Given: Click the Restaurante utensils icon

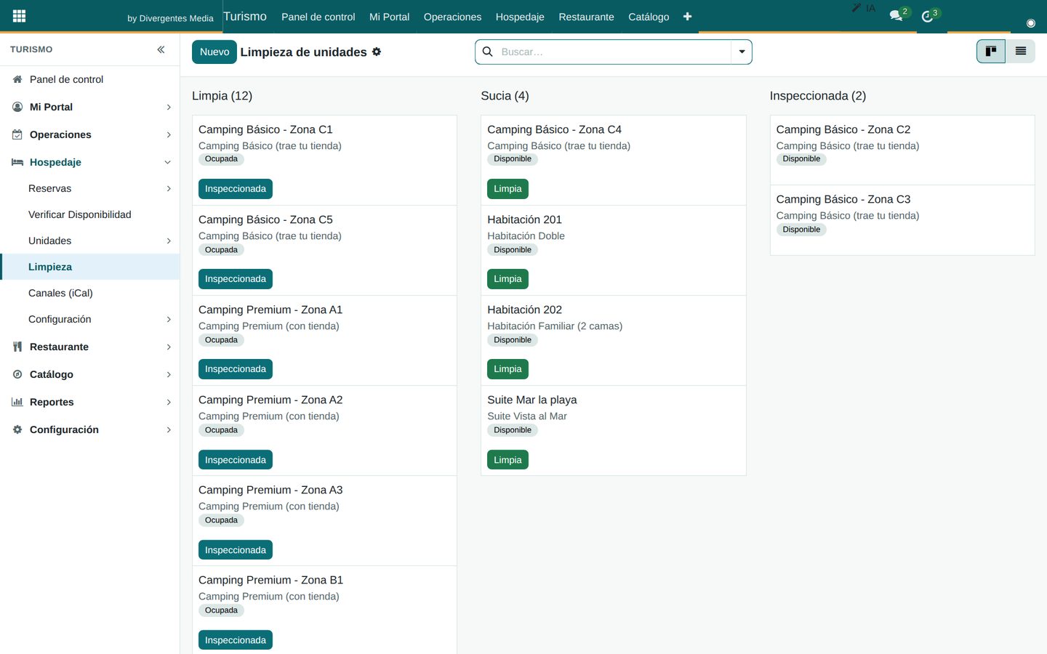Looking at the screenshot, I should coord(17,347).
